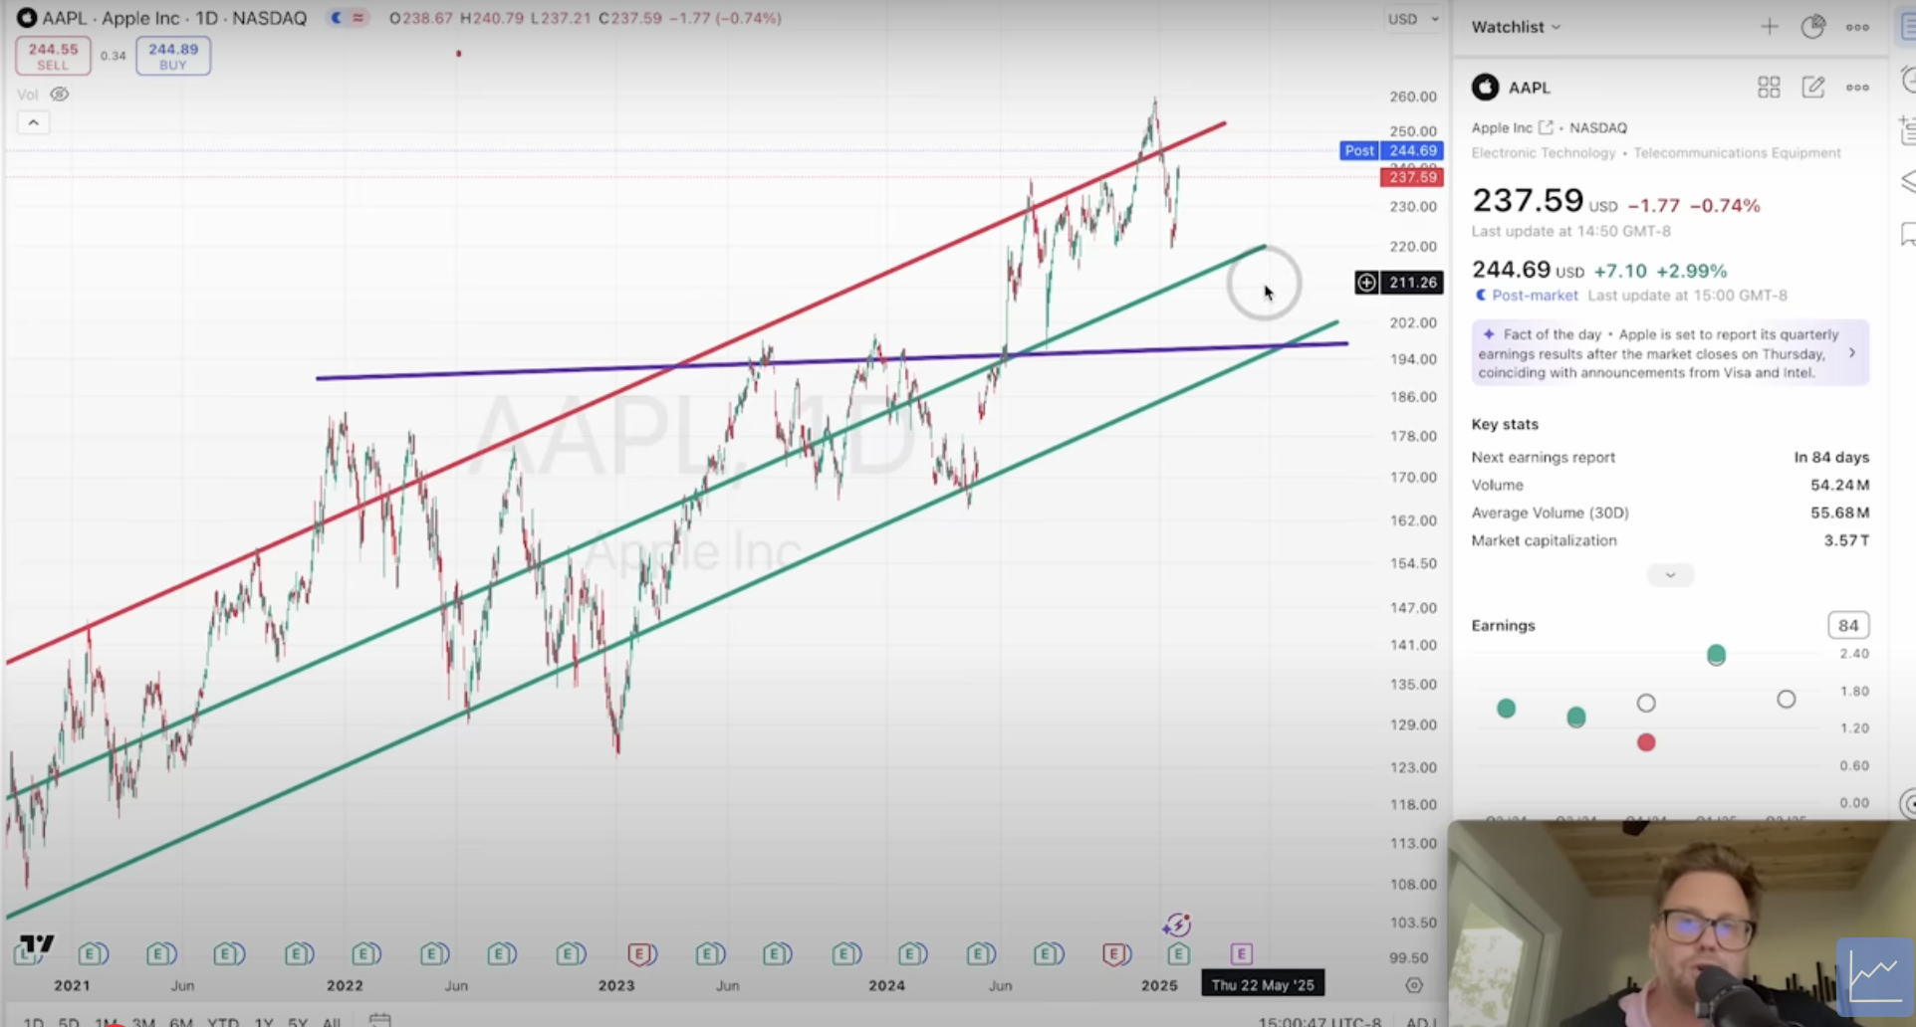Click the Apple logo in details panel

pyautogui.click(x=1485, y=88)
